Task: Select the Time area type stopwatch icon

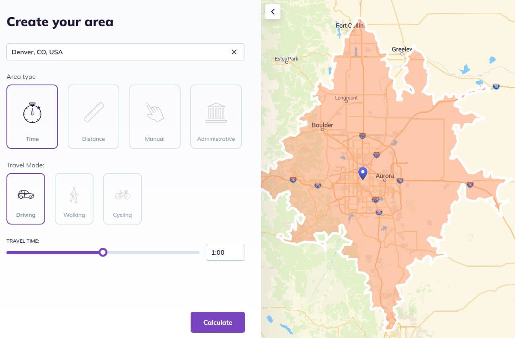Action: point(32,113)
